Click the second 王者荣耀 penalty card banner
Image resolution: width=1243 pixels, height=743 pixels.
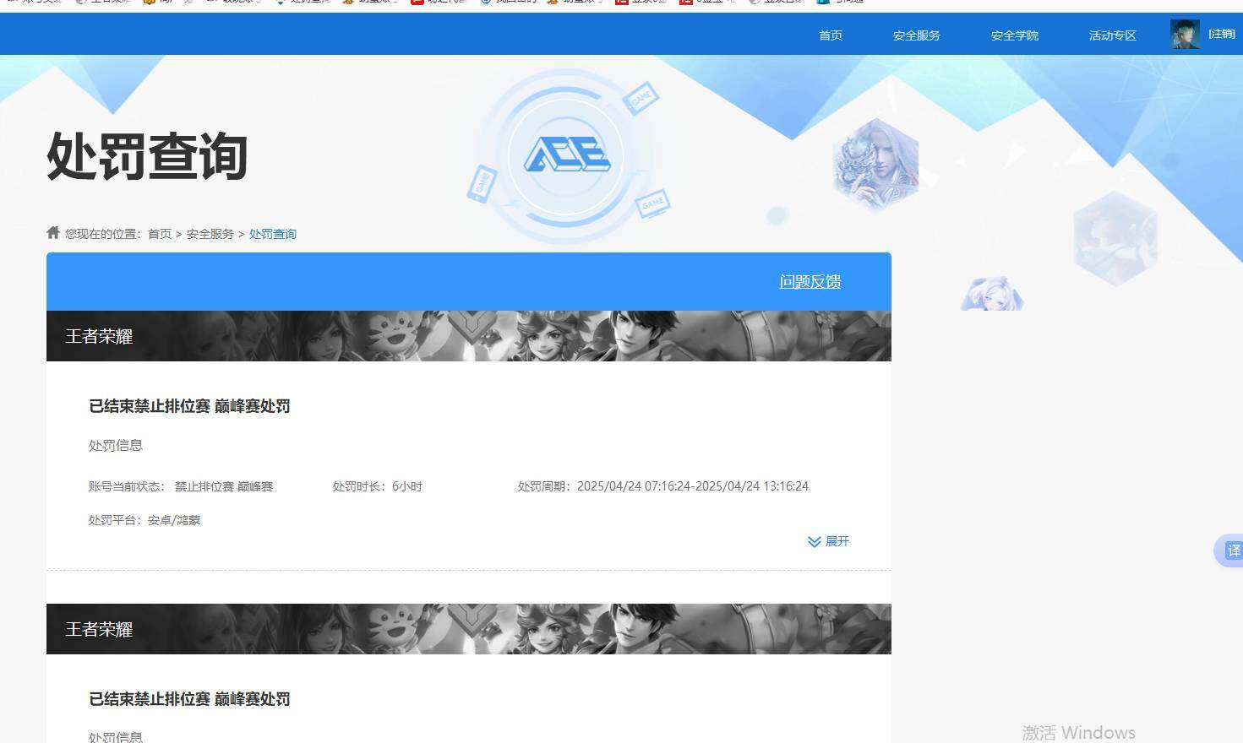click(468, 629)
